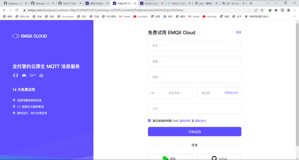The width and height of the screenshot is (299, 160).
Task: Click the 开始试用 button
Action: coord(194,132)
